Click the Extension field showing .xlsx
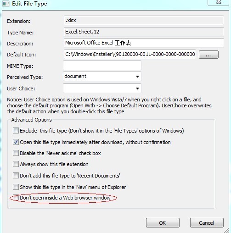Image resolution: width=231 pixels, height=233 pixels. tap(144, 20)
